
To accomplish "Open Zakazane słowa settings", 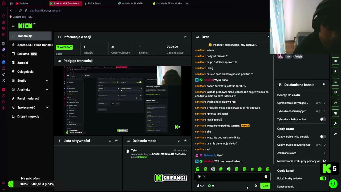I will (x=301, y=153).
